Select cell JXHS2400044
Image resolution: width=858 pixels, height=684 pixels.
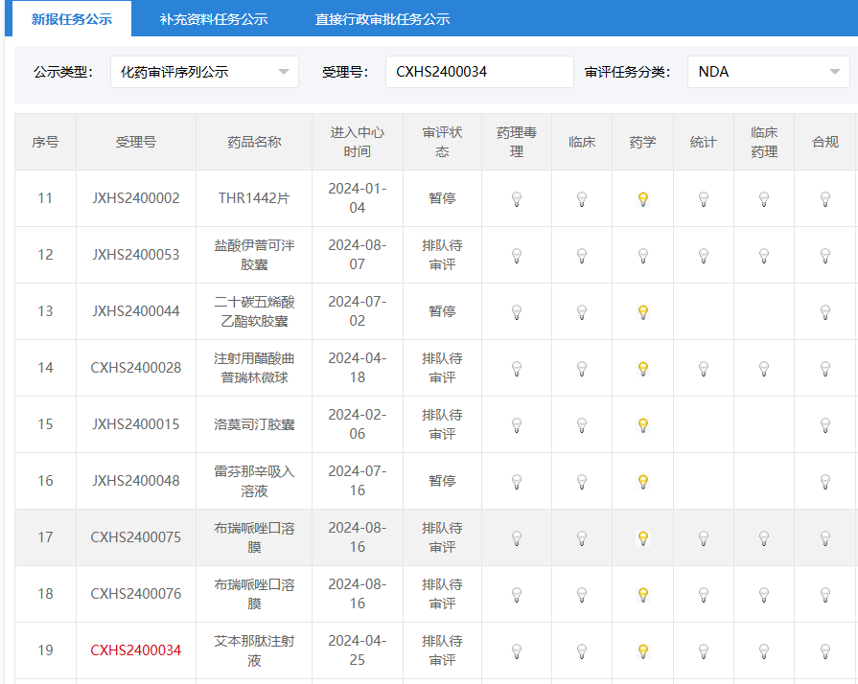click(136, 311)
